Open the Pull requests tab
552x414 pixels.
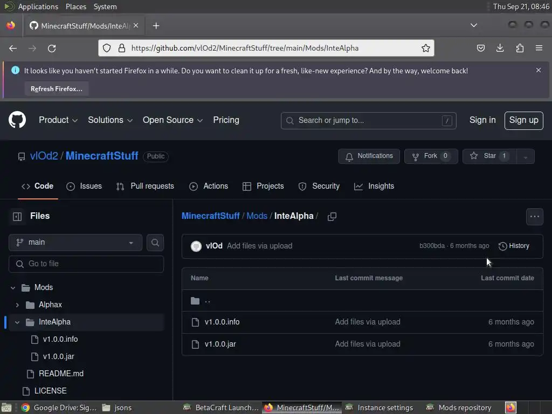tap(145, 186)
